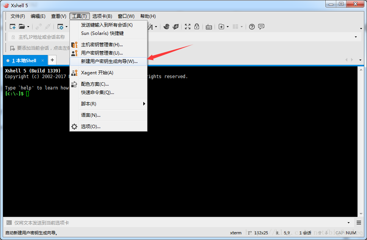The image size is (367, 240).
Task: Open the 编辑(E) menu
Action: (x=38, y=16)
